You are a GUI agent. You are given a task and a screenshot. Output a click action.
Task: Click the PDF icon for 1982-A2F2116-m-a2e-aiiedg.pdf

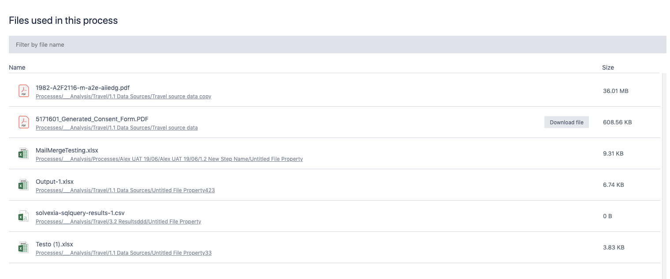coord(23,91)
